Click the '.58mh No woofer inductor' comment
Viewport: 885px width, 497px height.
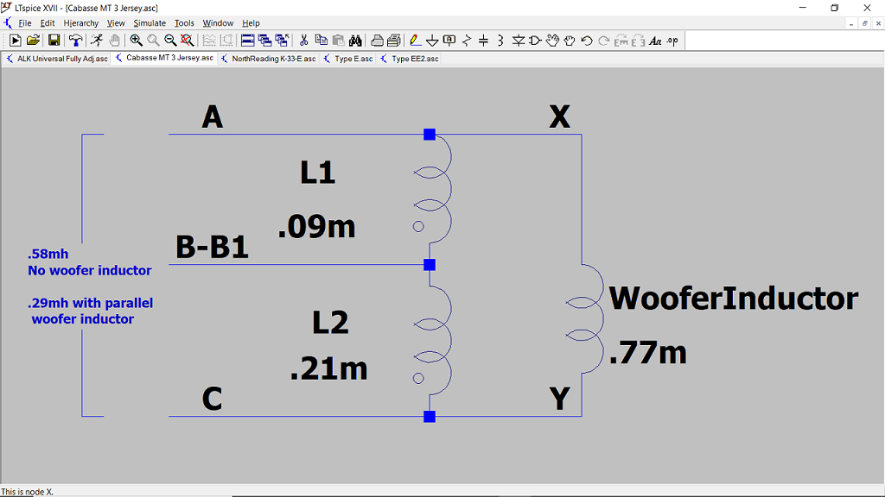click(90, 262)
